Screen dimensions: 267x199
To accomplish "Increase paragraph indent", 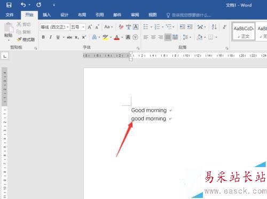I will point(190,27).
